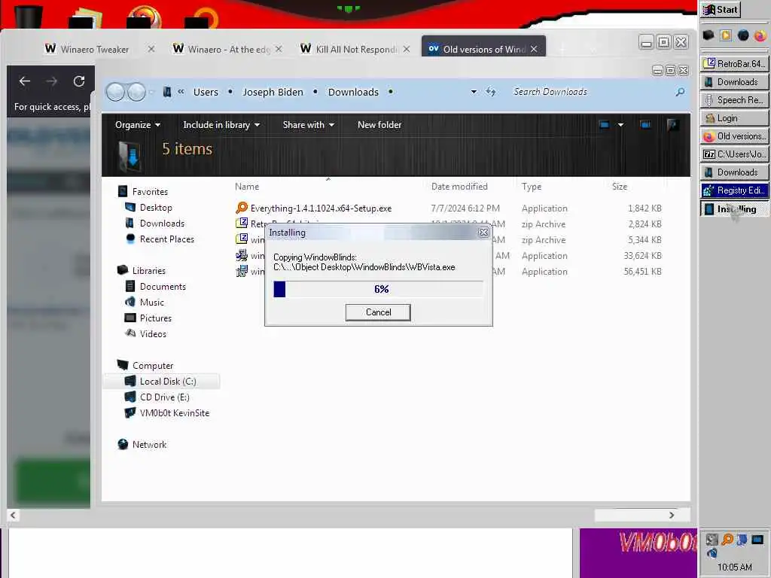This screenshot has height=578, width=771.
Task: Click the black cube quick launch icon
Action: [708, 35]
